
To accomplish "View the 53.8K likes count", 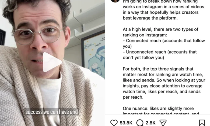I will click(x=126, y=123).
